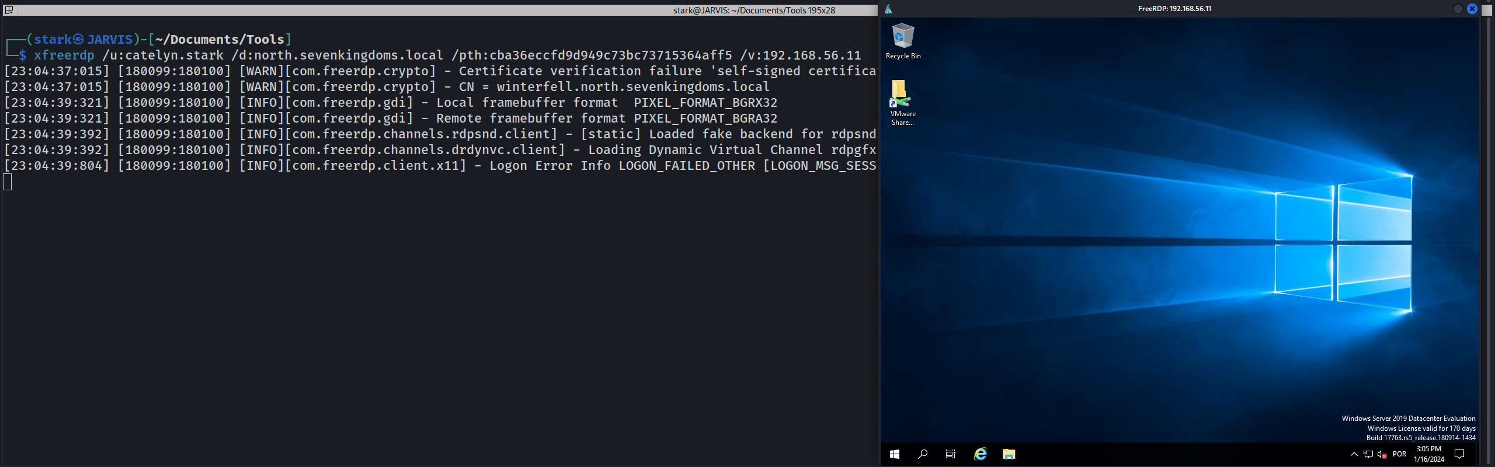Click the network status tray icon
This screenshot has height=467, width=1495.
click(1368, 454)
